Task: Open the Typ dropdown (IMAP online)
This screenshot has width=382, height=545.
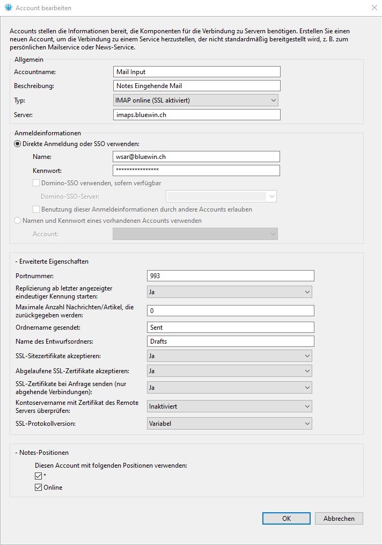Action: (x=196, y=100)
